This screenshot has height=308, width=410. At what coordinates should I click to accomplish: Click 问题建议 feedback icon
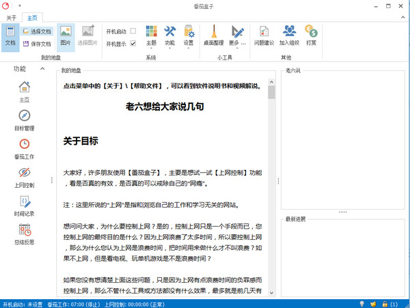[264, 36]
